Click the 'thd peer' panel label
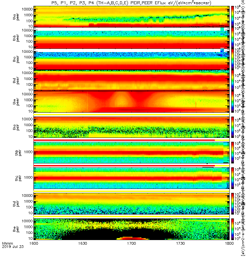Screen dimensions: 246x262 coord(16,81)
